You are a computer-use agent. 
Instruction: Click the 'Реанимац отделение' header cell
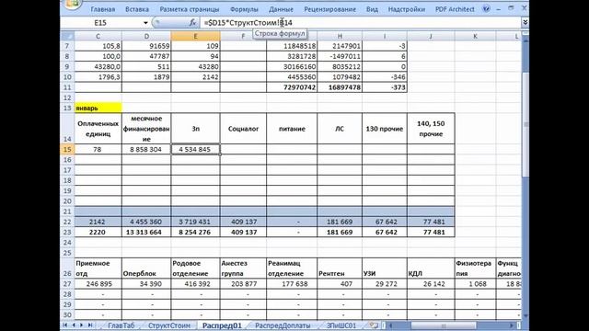click(x=292, y=268)
